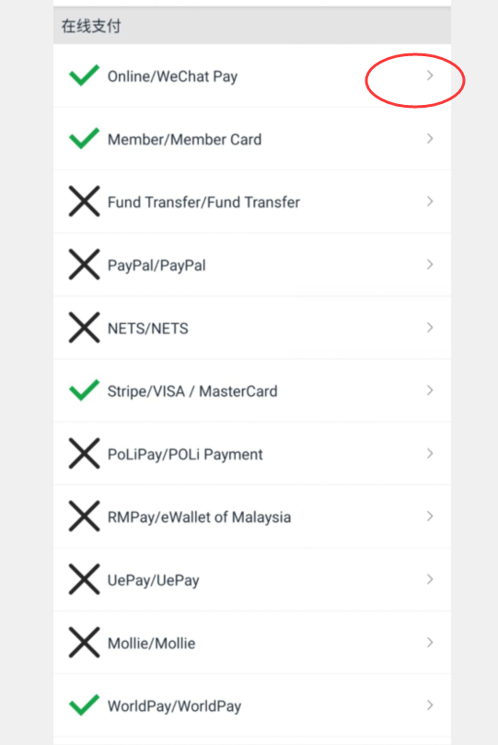Open the circled Online/WeChat Pay chevron
498x745 pixels.
click(x=430, y=76)
